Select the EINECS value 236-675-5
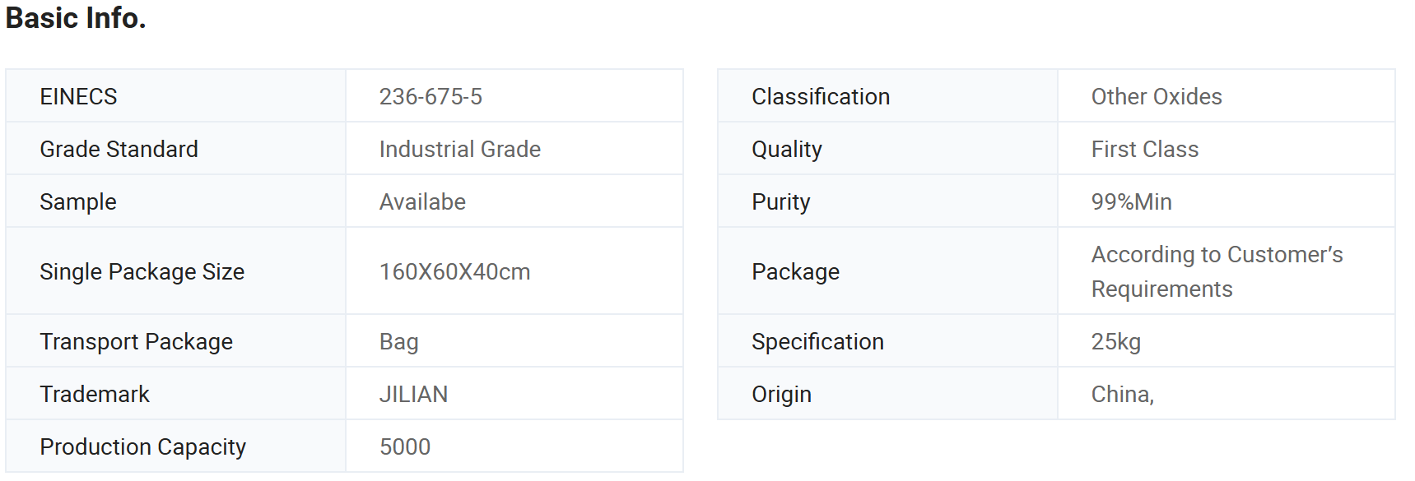This screenshot has width=1415, height=481. pyautogui.click(x=431, y=97)
